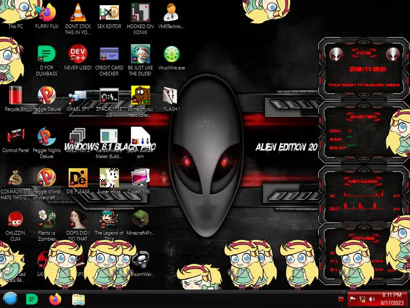The image size is (410, 308).
Task: Click the network status tray icon
Action: click(x=362, y=299)
